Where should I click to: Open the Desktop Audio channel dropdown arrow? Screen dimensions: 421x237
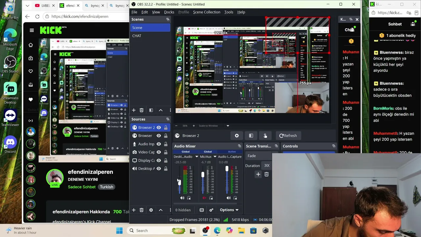(x=197, y=157)
